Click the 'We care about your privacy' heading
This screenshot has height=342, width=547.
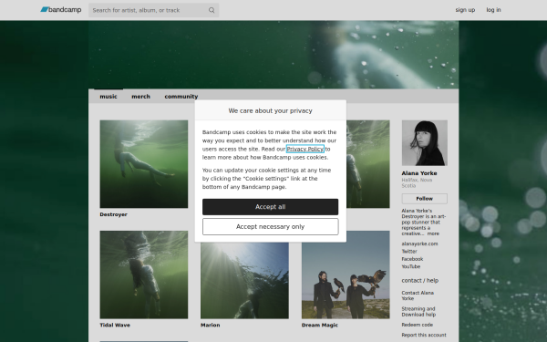pyautogui.click(x=271, y=110)
